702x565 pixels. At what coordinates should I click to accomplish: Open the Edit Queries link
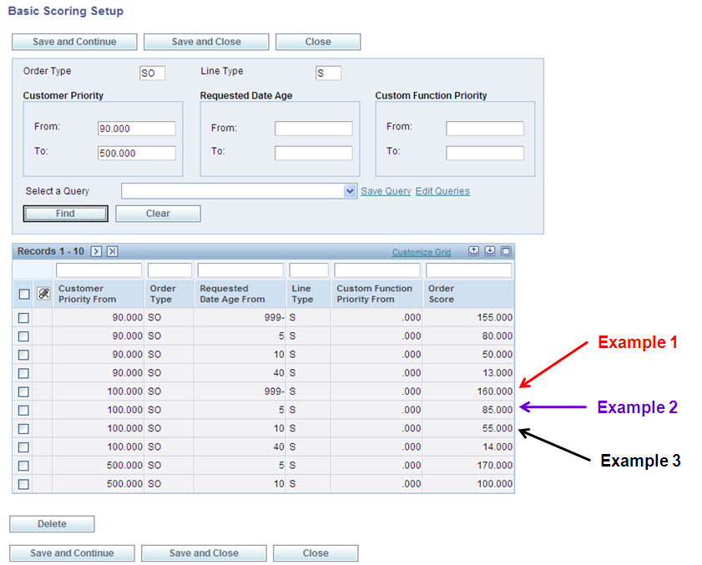coord(442,191)
